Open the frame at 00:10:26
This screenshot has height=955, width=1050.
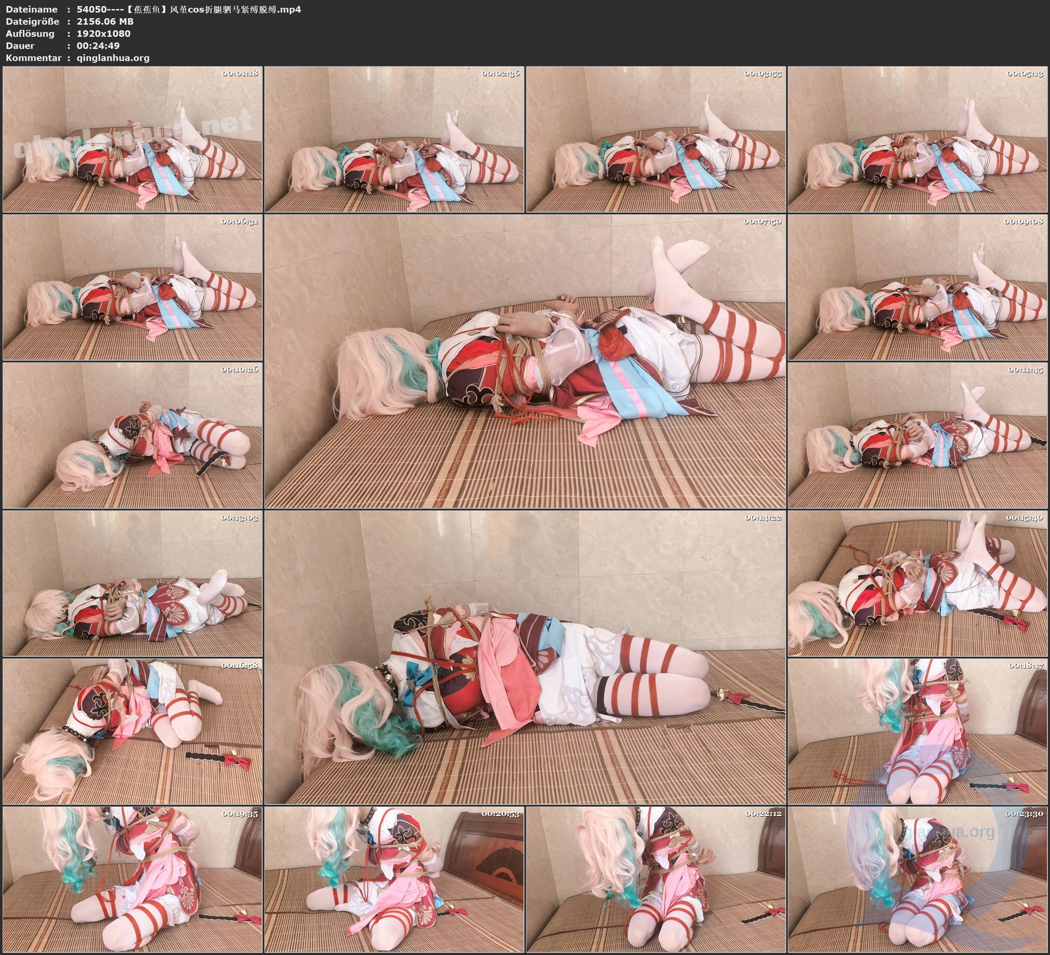[x=132, y=435]
